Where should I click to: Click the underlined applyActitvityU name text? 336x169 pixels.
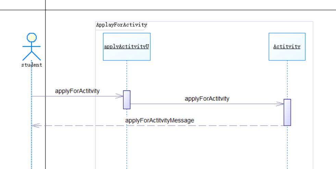coord(126,46)
